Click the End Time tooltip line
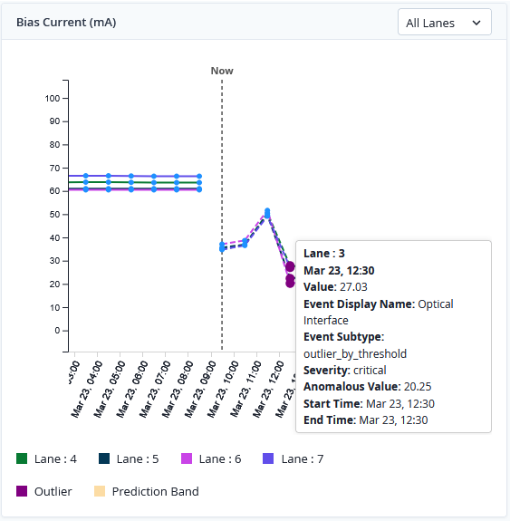510x521 pixels. (366, 420)
